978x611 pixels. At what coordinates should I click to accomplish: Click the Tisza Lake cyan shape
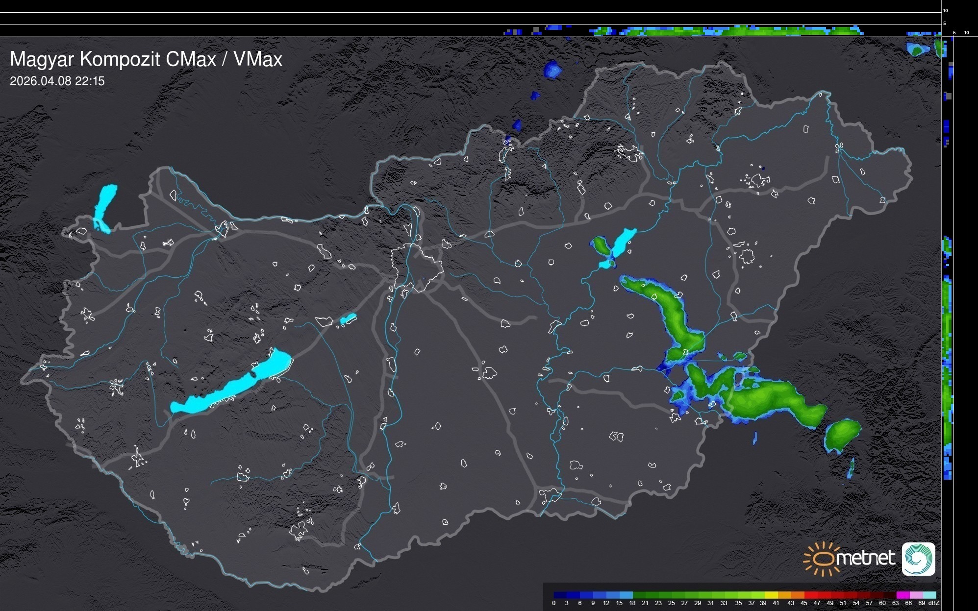click(x=622, y=243)
